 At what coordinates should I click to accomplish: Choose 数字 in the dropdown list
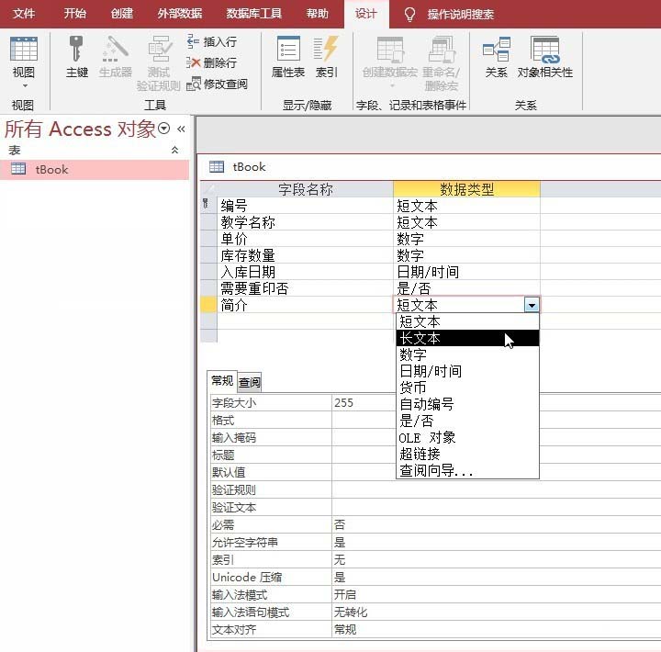(x=467, y=354)
